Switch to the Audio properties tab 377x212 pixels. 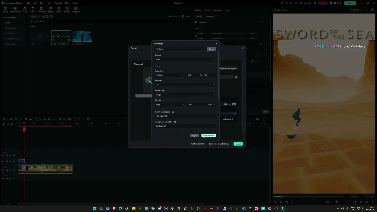point(207,10)
